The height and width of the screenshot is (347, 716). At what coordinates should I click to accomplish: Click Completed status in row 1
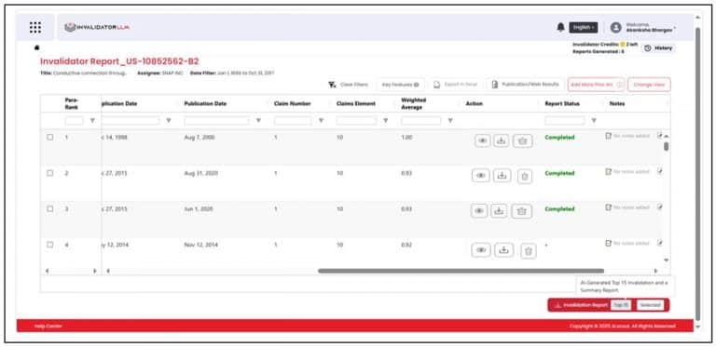559,138
